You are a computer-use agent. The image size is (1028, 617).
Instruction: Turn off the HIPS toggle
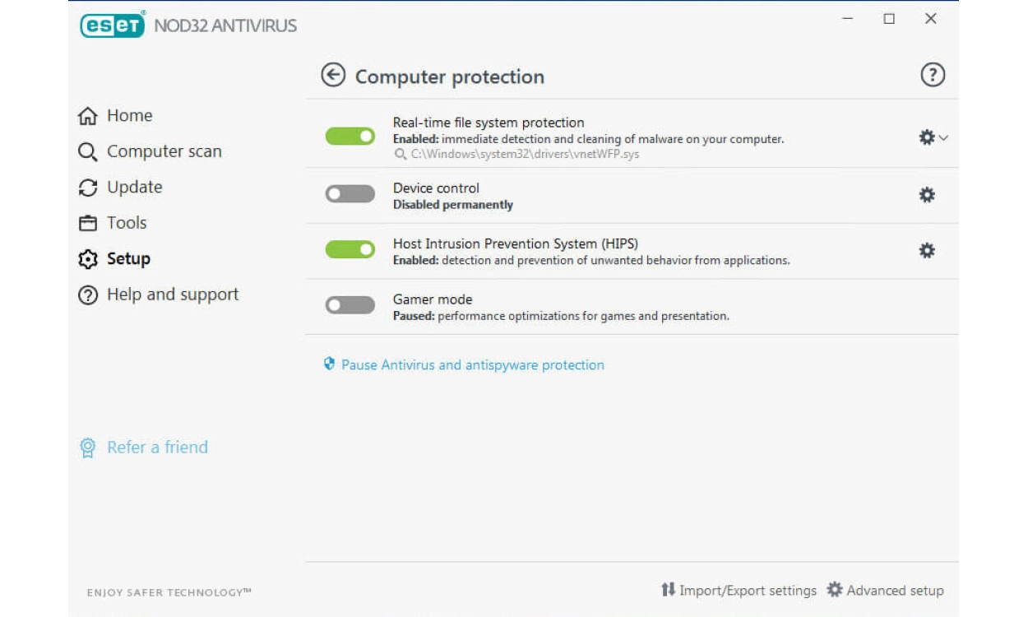[350, 249]
